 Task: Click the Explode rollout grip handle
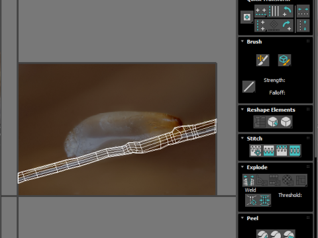pyautogui.click(x=308, y=167)
